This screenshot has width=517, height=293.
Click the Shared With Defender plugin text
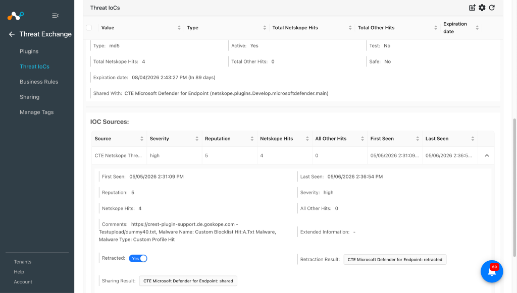pos(226,93)
